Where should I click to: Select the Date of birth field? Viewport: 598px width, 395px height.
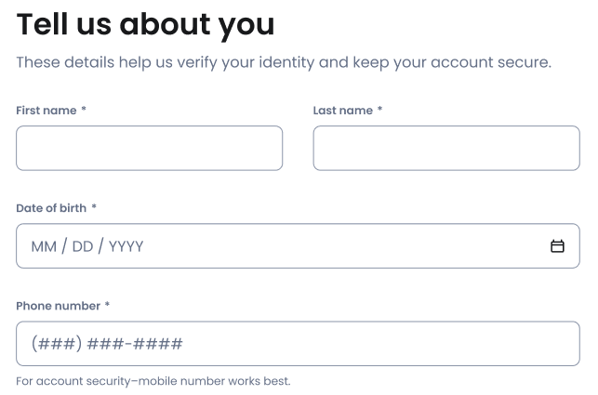click(x=279, y=246)
